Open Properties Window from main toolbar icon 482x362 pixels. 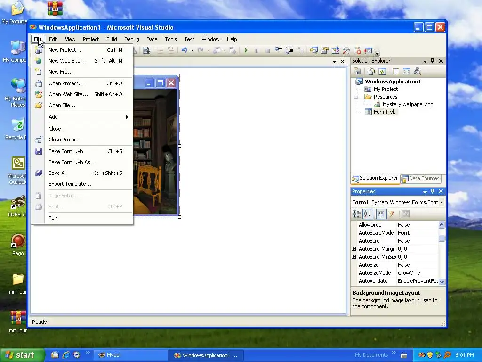click(x=325, y=50)
